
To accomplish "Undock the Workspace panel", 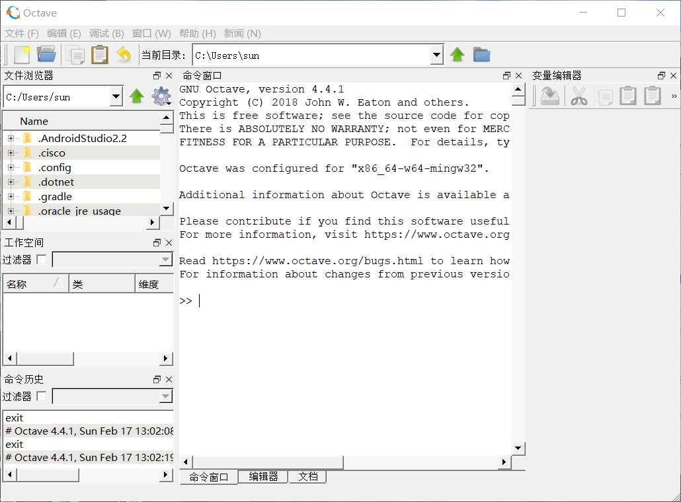I will (x=157, y=242).
